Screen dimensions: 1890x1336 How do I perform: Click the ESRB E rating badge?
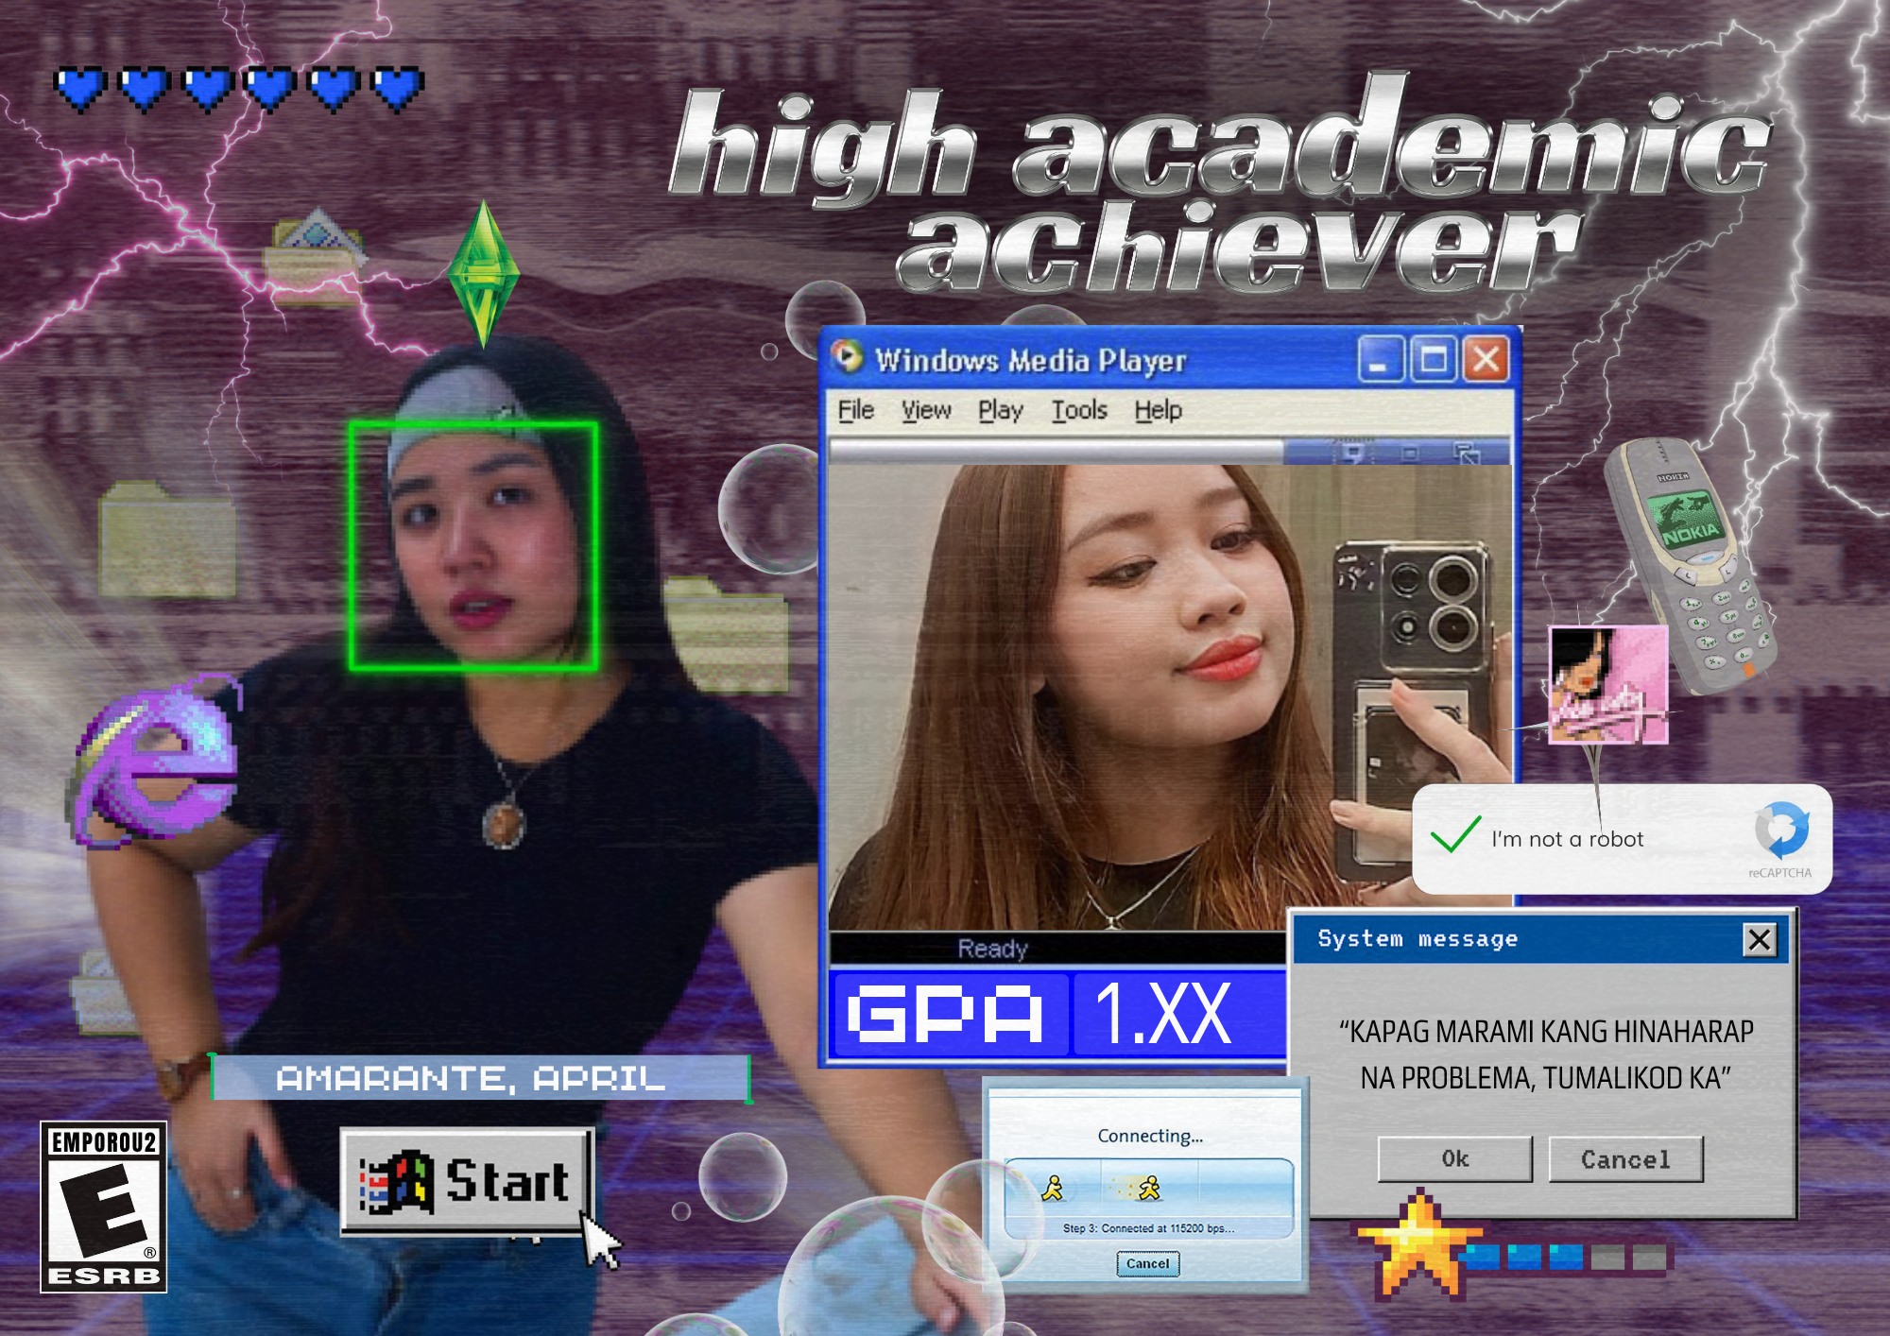pyautogui.click(x=104, y=1207)
